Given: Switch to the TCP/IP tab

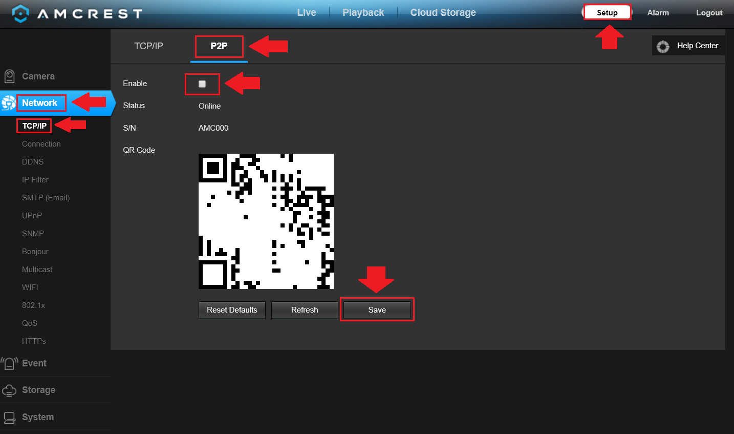Looking at the screenshot, I should click(148, 46).
